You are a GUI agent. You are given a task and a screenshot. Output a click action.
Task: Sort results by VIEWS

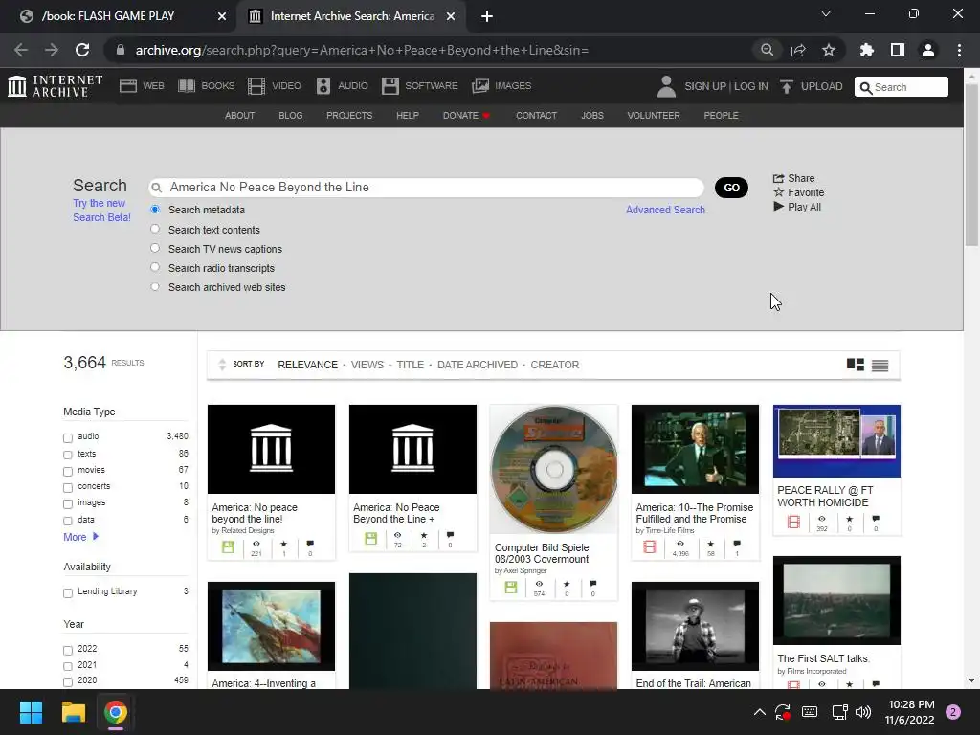pos(367,365)
